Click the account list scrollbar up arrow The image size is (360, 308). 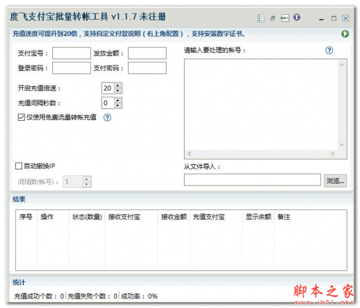click(342, 65)
